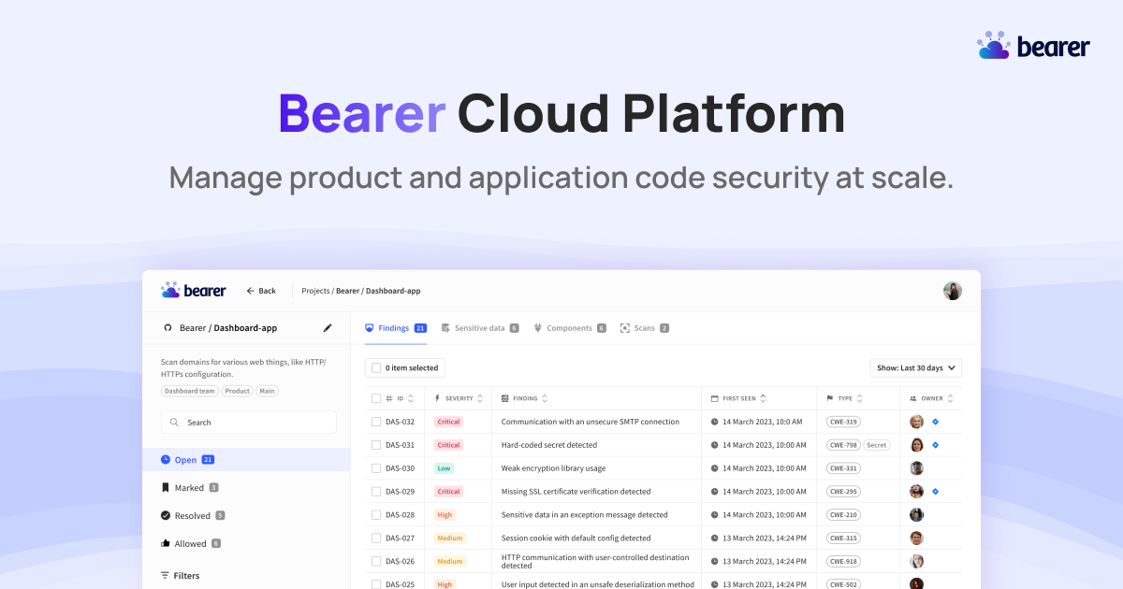Edit project with the pencil icon
This screenshot has height=589, width=1123.
coord(328,328)
